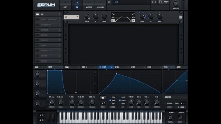Toggle the EQ effect on/off switch
The image size is (221, 124).
[38, 14]
